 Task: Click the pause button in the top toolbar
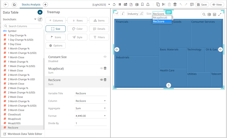coord(120,4)
